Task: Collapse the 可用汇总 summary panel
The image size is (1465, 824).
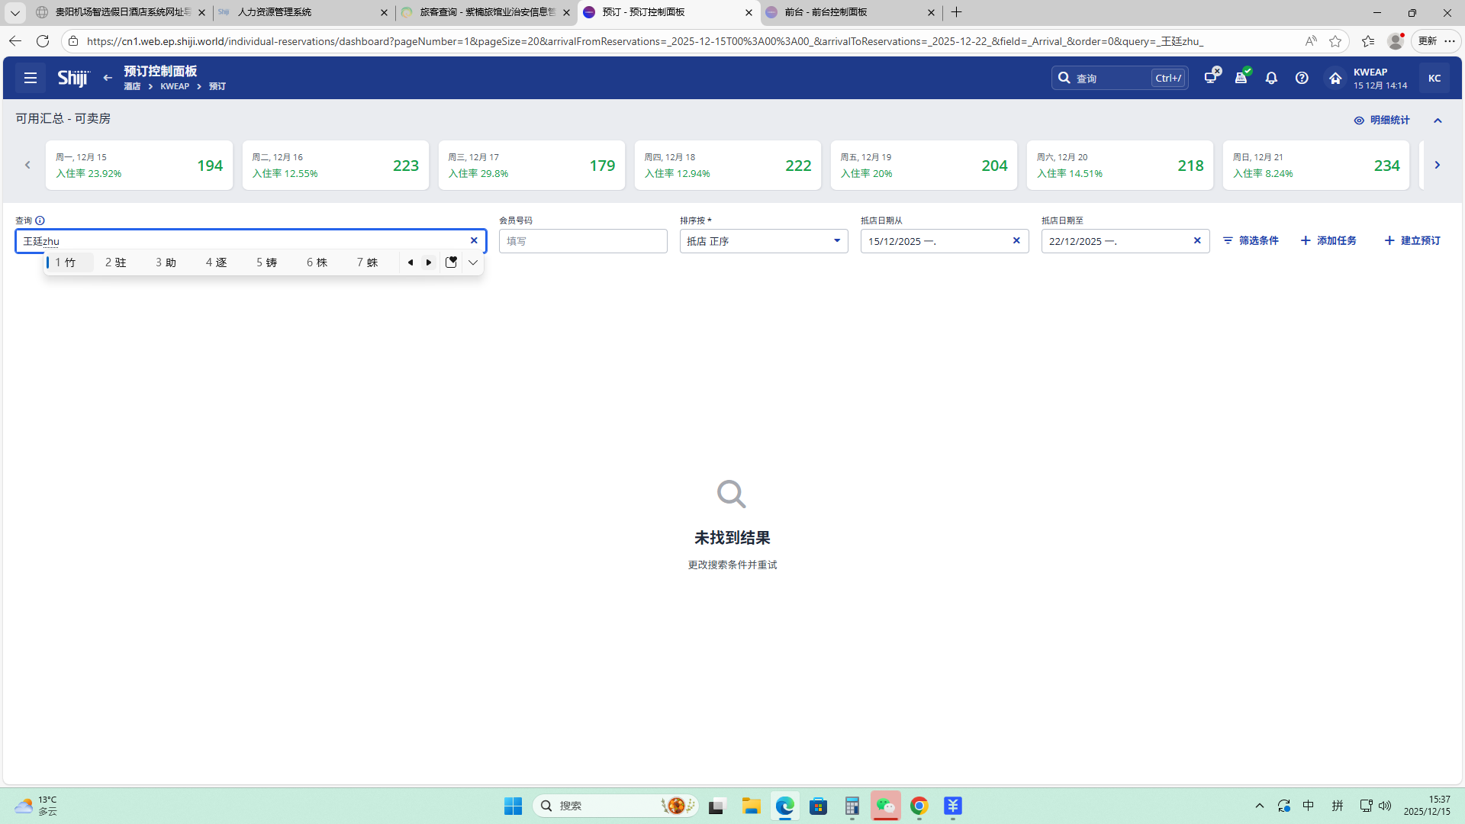Action: (x=1438, y=120)
